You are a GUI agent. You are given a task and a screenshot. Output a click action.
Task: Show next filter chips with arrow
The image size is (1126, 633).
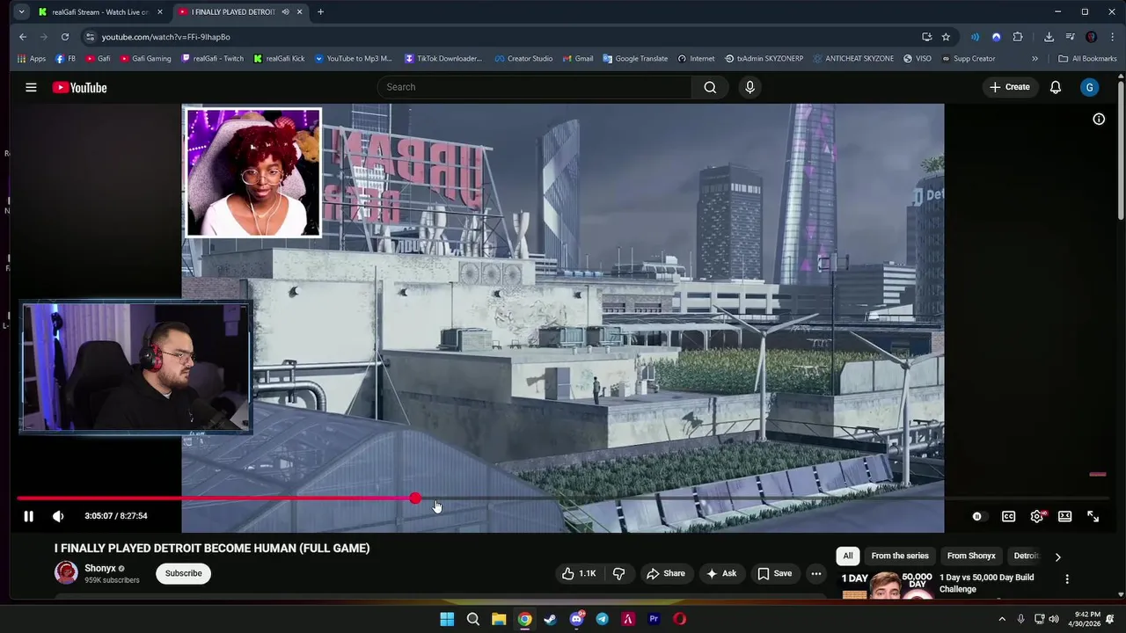(1057, 557)
